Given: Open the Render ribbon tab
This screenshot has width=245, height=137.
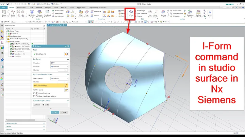Looking at the screenshot, I should click(x=64, y=7).
